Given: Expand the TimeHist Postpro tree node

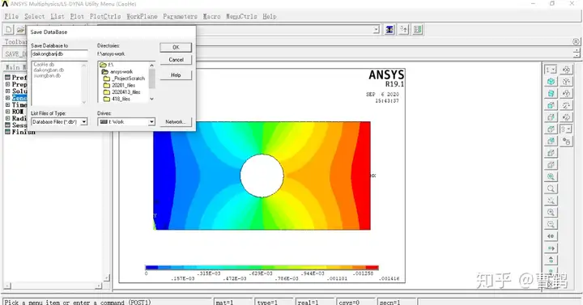Looking at the screenshot, I should (x=7, y=104).
